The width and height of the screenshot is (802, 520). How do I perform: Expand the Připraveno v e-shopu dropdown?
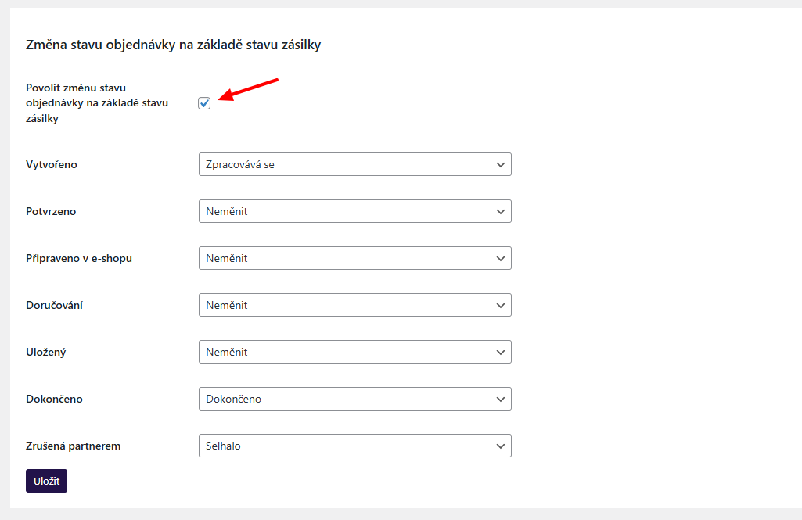(354, 258)
